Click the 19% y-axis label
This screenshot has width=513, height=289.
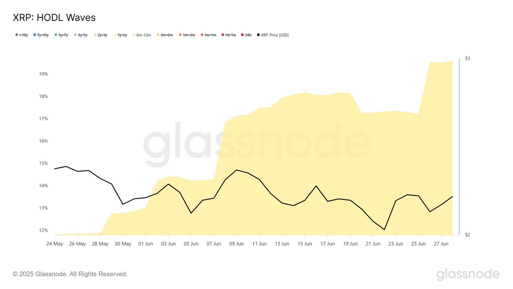pos(44,74)
